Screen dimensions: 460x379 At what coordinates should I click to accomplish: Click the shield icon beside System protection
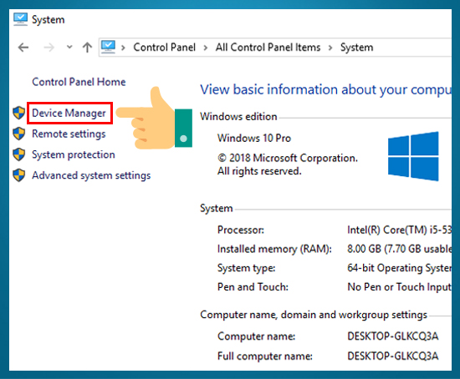pos(19,154)
